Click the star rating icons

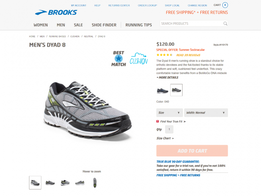click(164, 55)
